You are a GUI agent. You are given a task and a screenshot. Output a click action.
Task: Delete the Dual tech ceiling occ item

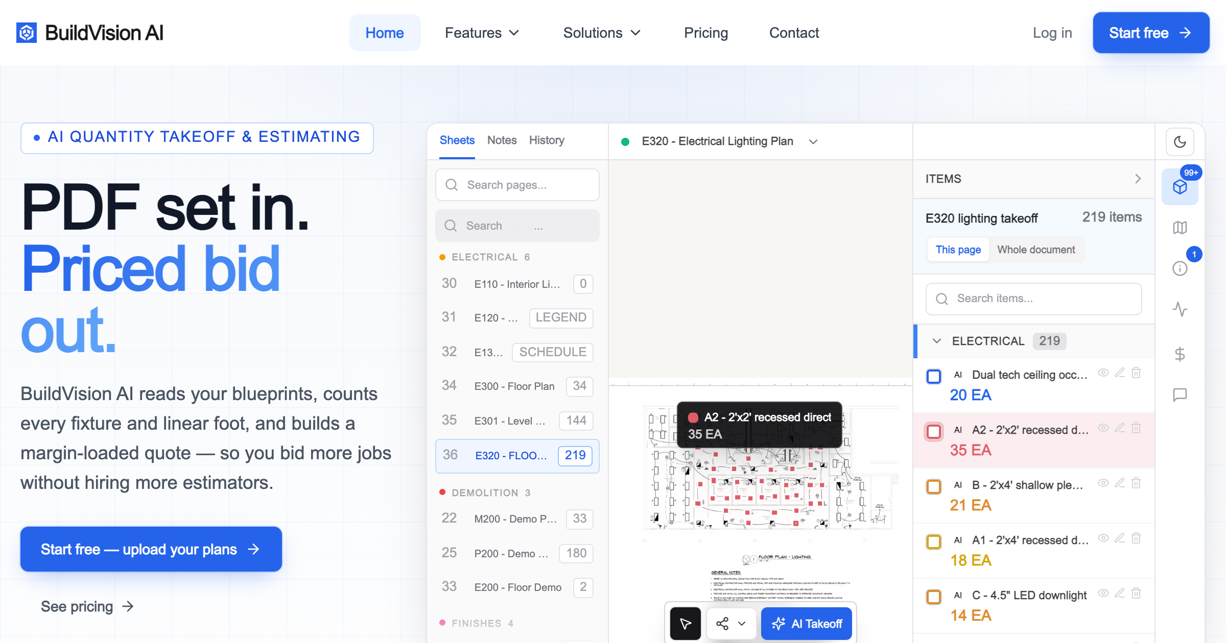click(1136, 373)
